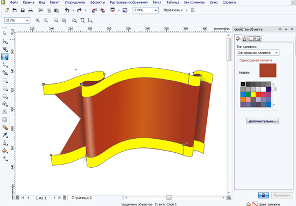The image size is (296, 206).
Task: Select the Ellipse tool
Action: (x=5, y=88)
